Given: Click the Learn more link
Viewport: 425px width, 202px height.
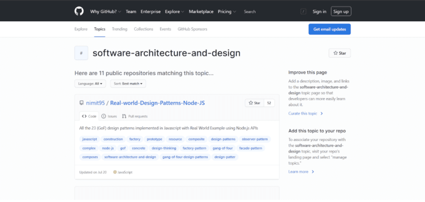Looking at the screenshot, I should click(301, 172).
